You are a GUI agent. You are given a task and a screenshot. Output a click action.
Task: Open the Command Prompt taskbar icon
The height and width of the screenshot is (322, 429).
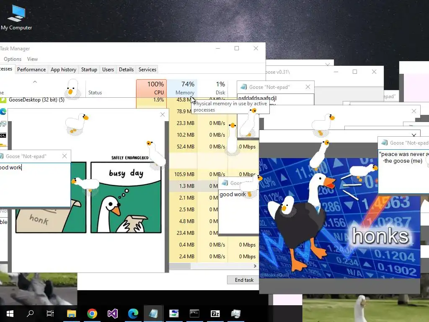pyautogui.click(x=194, y=313)
